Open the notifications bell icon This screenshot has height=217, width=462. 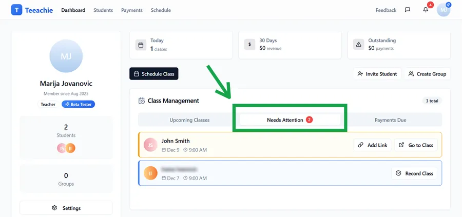click(x=425, y=10)
